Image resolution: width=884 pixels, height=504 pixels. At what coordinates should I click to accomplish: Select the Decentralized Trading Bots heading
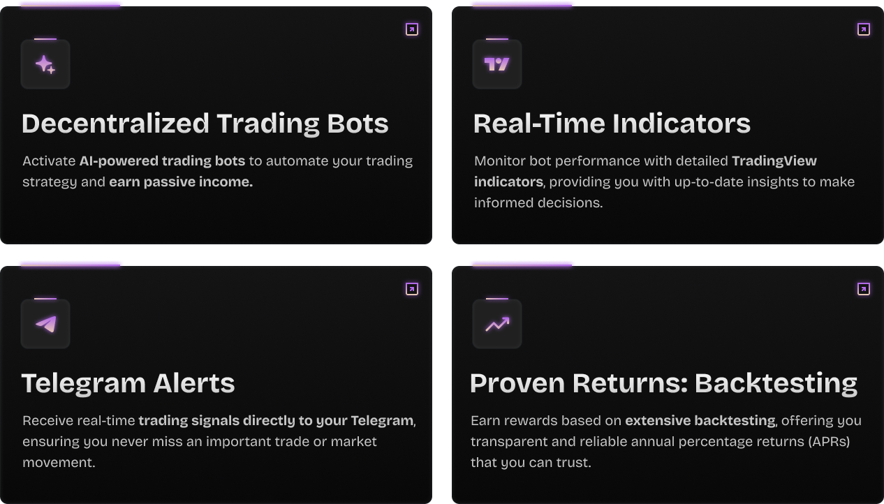205,124
